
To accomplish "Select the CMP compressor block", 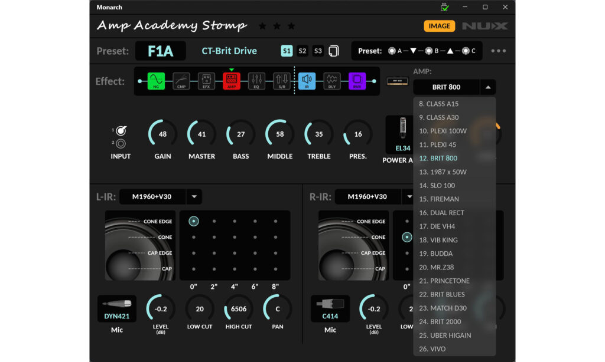I will pos(181,81).
